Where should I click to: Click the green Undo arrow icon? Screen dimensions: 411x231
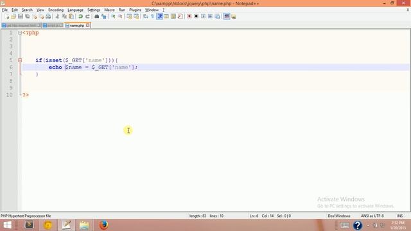[x=80, y=17]
